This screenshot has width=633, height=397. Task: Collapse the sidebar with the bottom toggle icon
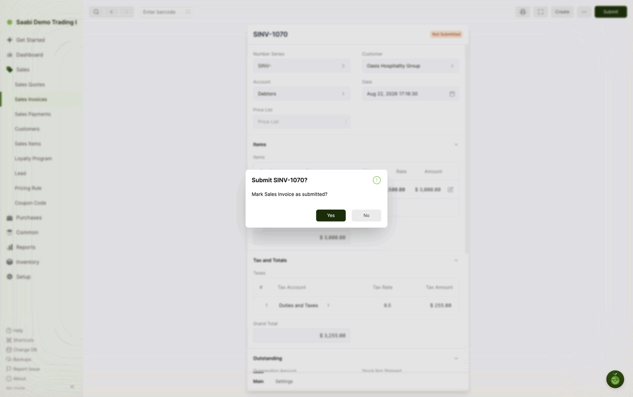click(72, 387)
